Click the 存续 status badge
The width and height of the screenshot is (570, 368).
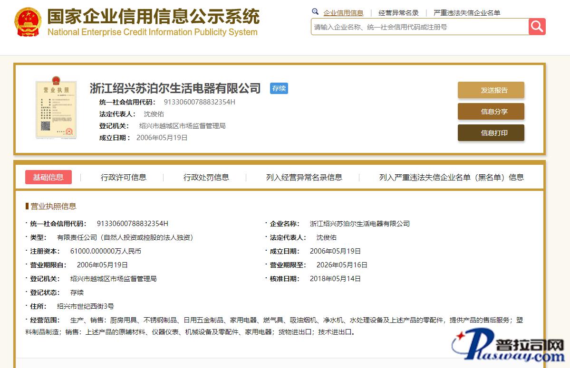click(x=279, y=88)
